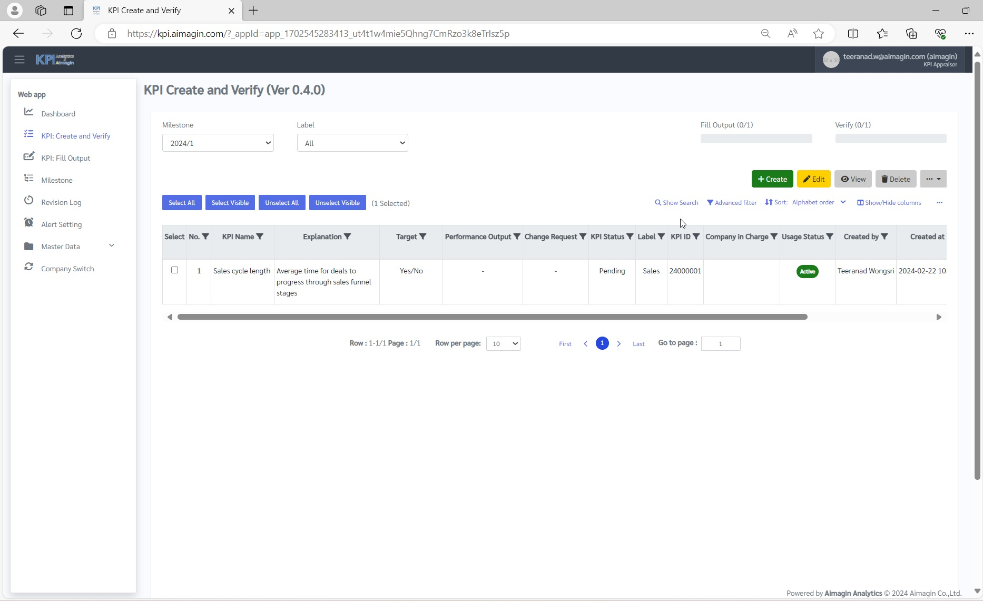Add page to favorites star icon

(818, 34)
